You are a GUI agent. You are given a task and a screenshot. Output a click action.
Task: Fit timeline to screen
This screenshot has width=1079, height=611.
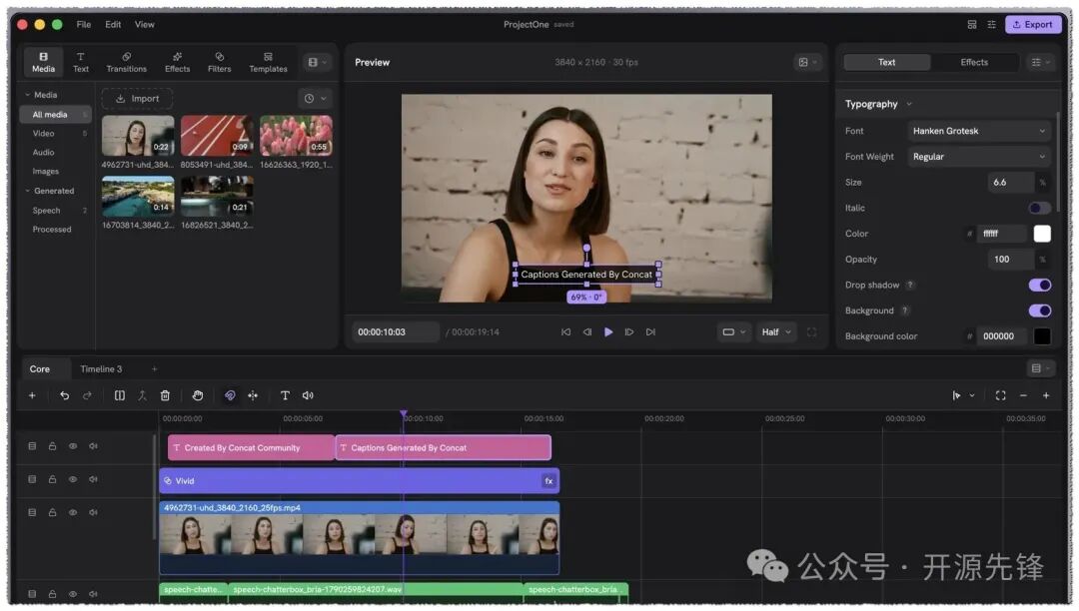pyautogui.click(x=1000, y=396)
